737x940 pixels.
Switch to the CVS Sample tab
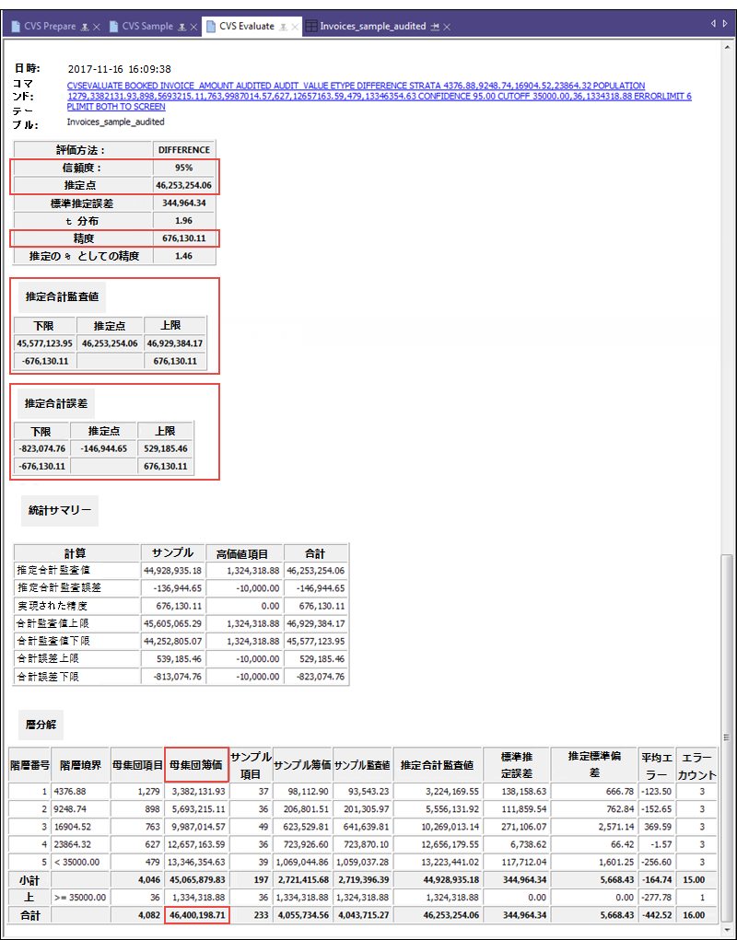tap(146, 27)
